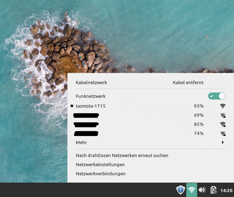Open the Mehr networks list
The height and width of the screenshot is (197, 234).
coord(81,143)
